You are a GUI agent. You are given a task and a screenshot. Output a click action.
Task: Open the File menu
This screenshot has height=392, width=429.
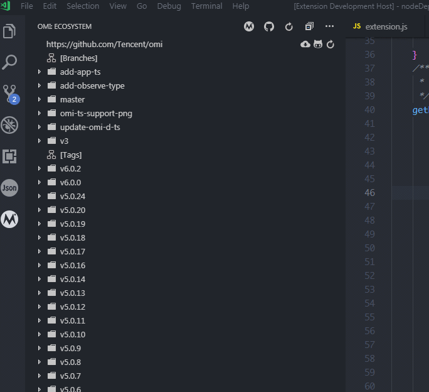(27, 6)
